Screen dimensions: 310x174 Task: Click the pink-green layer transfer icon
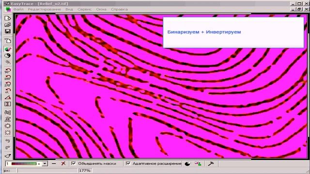198,164
